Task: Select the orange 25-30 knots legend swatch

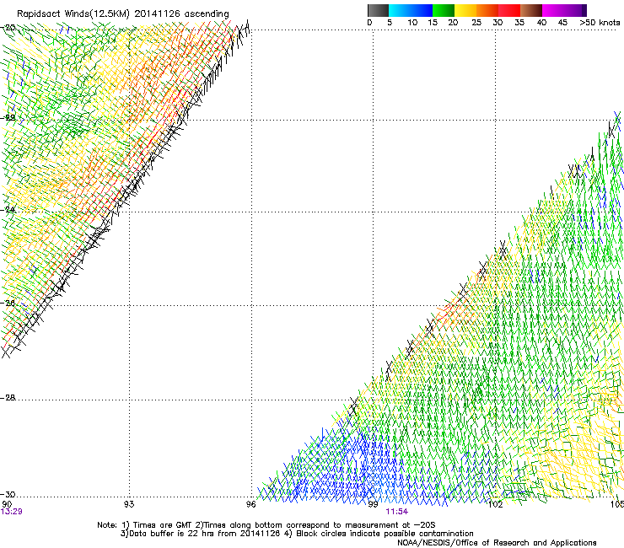Action: click(487, 10)
